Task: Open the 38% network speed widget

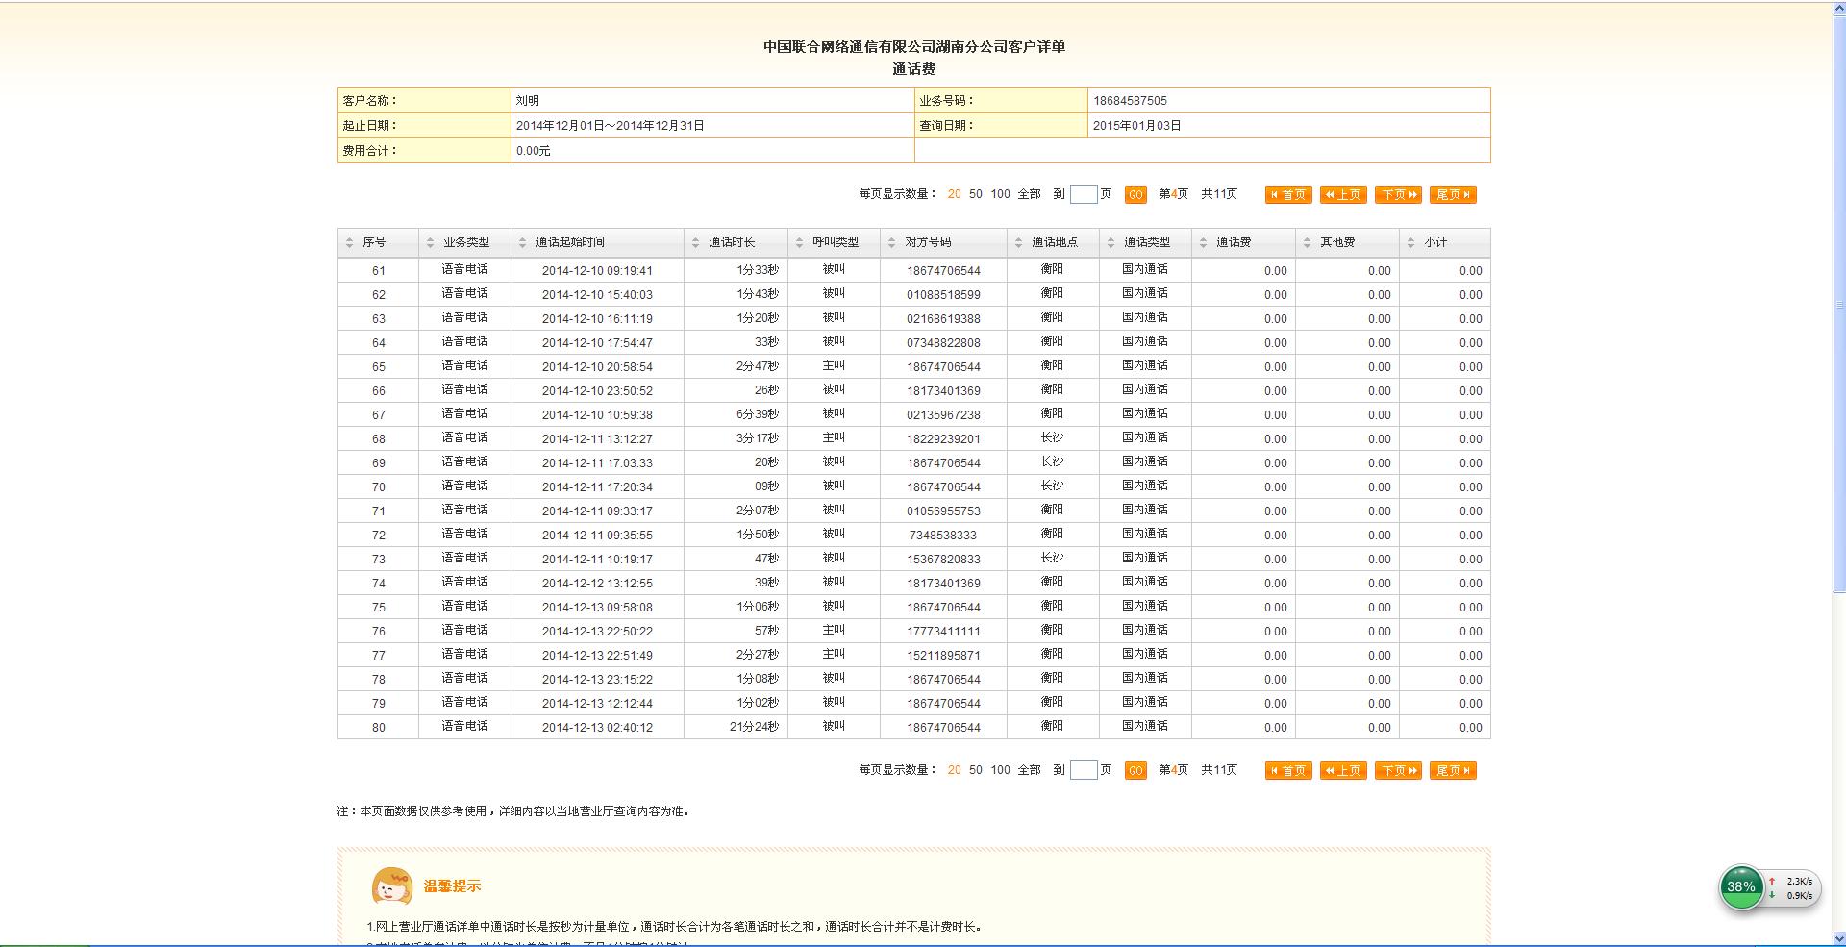Action: pyautogui.click(x=1740, y=887)
